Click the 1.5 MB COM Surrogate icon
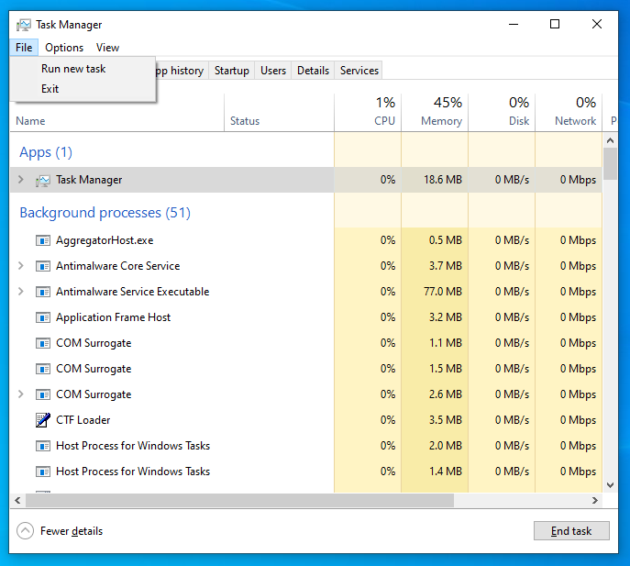 pos(43,369)
